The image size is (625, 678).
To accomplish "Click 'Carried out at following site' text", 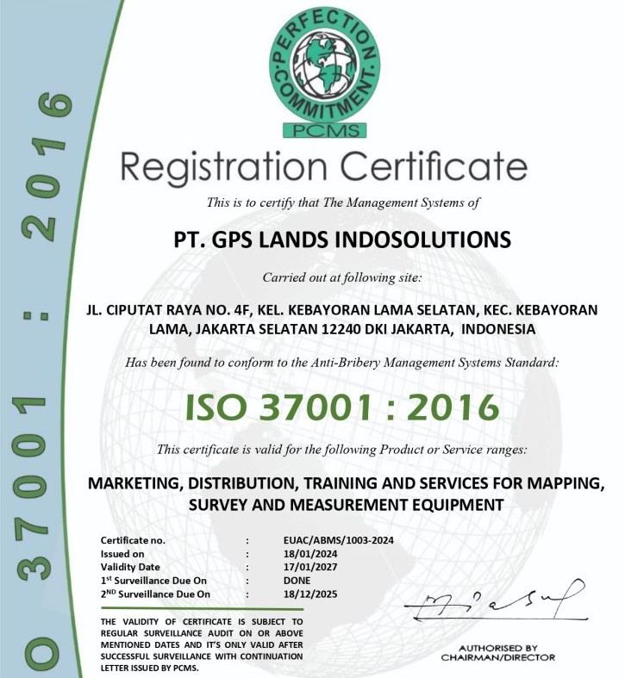I will (342, 277).
